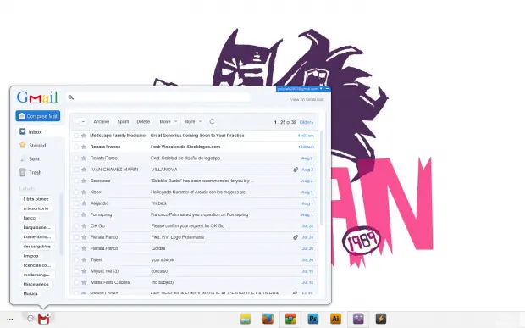Star the Xbox email
525x328 pixels.
pyautogui.click(x=84, y=192)
